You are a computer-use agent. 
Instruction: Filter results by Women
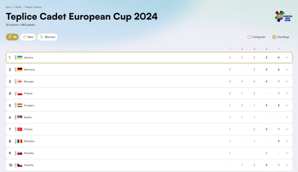(x=48, y=37)
